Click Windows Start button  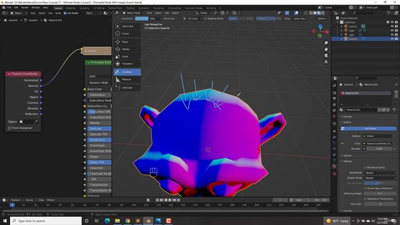[x=5, y=221]
